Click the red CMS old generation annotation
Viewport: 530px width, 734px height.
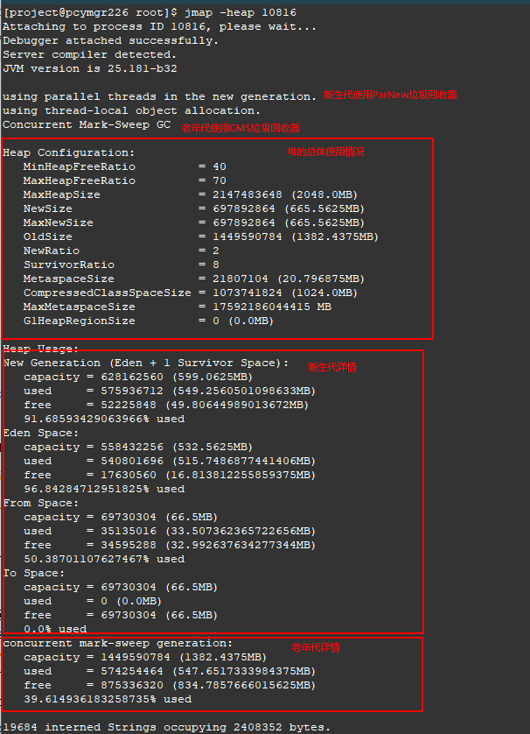pos(240,128)
